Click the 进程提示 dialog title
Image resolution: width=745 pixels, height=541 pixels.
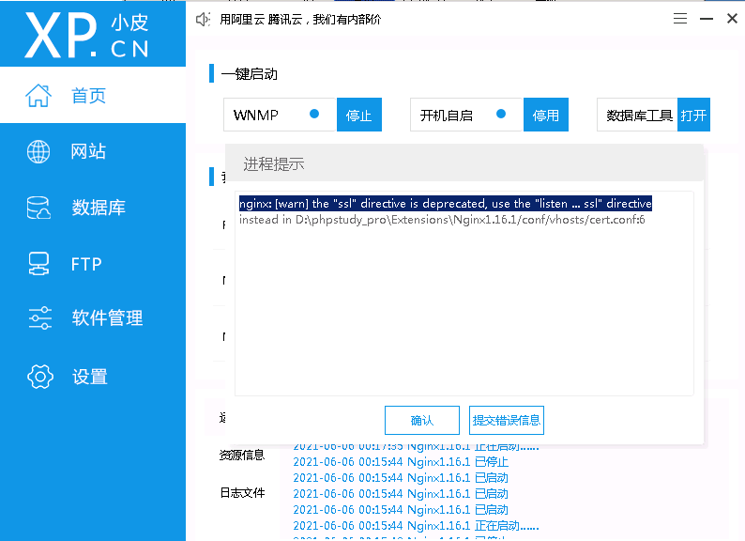click(274, 164)
